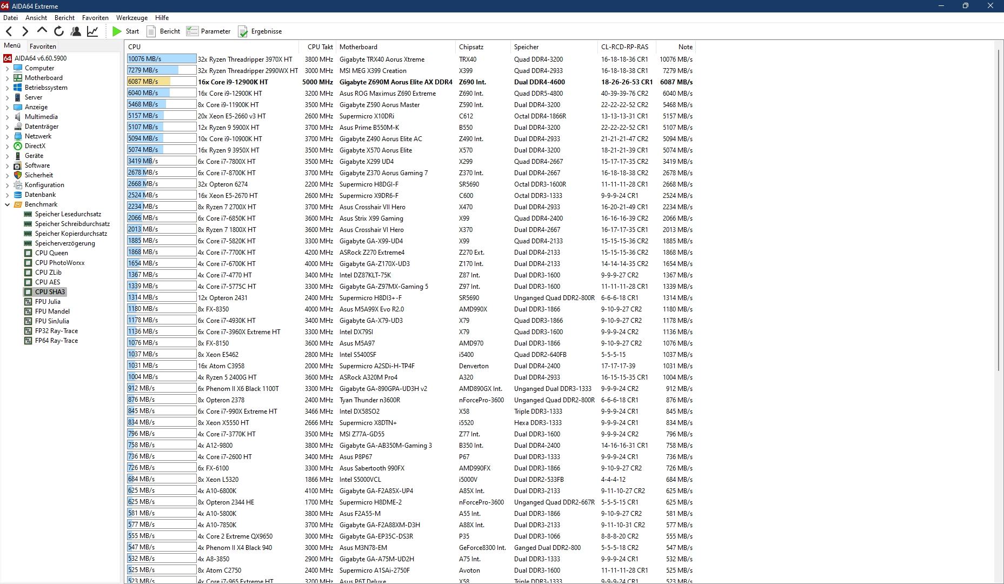Expand the Netzwerk tree node
1004x584 pixels.
click(7, 136)
